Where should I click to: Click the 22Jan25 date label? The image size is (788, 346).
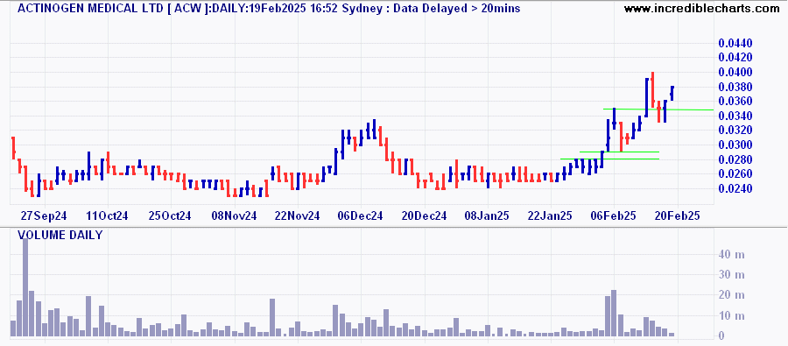pos(550,215)
